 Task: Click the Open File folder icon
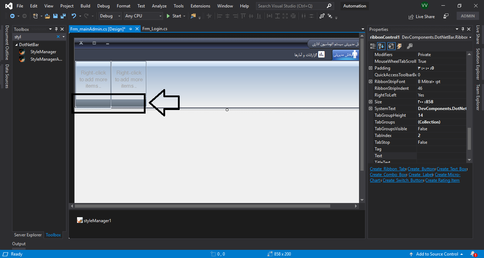[x=47, y=16]
